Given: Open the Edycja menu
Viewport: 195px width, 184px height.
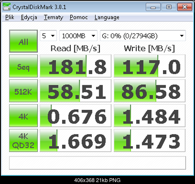Looking at the screenshot, I should click(29, 17).
